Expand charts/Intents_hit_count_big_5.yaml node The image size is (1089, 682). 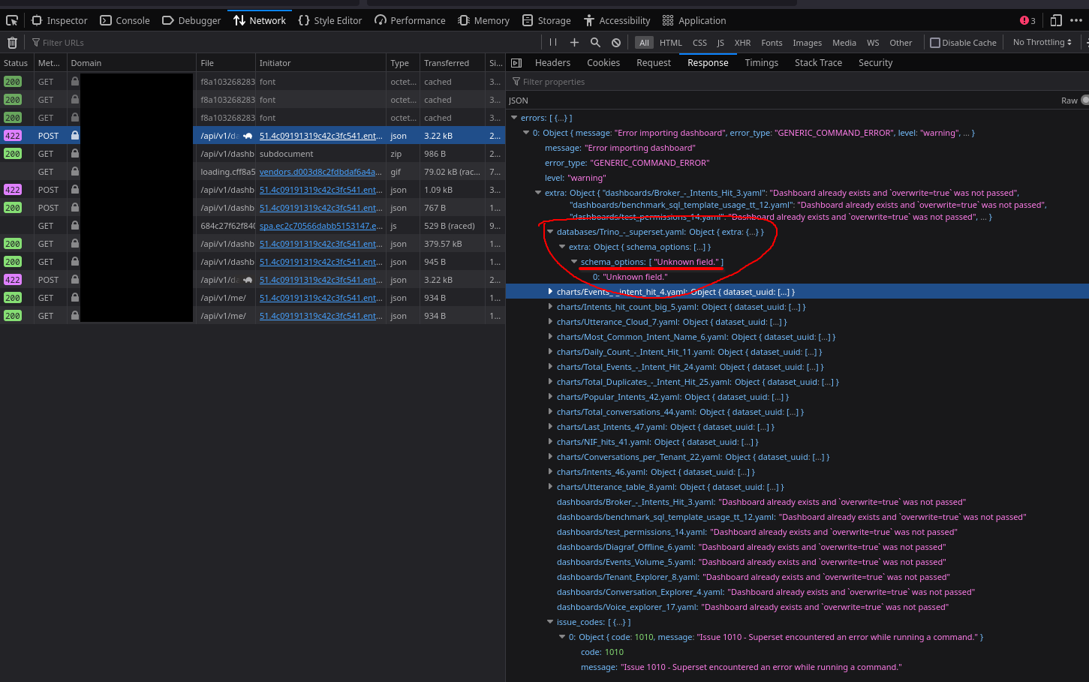click(x=550, y=307)
